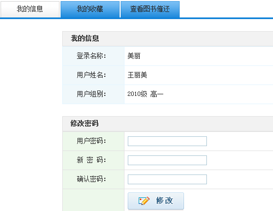Select the user name value 王丽美
Image resolution: width=273 pixels, height=211 pixels.
(137, 75)
